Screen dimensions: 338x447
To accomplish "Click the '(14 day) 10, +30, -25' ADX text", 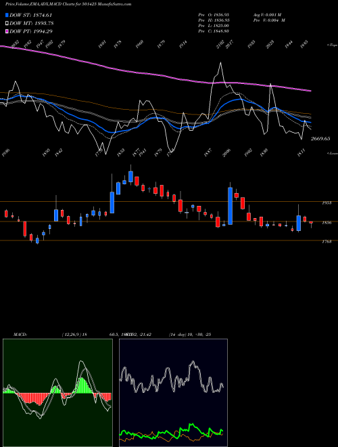I will [x=190, y=335].
